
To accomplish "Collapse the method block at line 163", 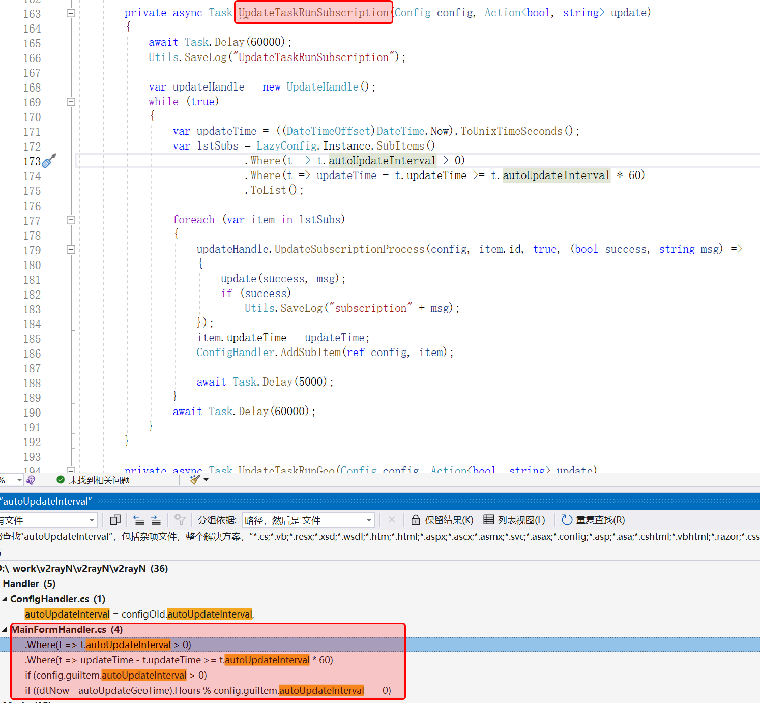I will tap(71, 13).
